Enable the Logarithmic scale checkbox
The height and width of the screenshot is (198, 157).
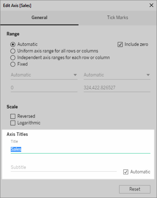click(x=13, y=123)
